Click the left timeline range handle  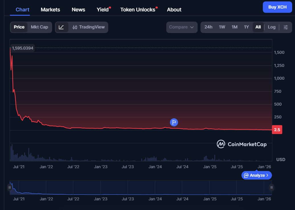pos(10,187)
